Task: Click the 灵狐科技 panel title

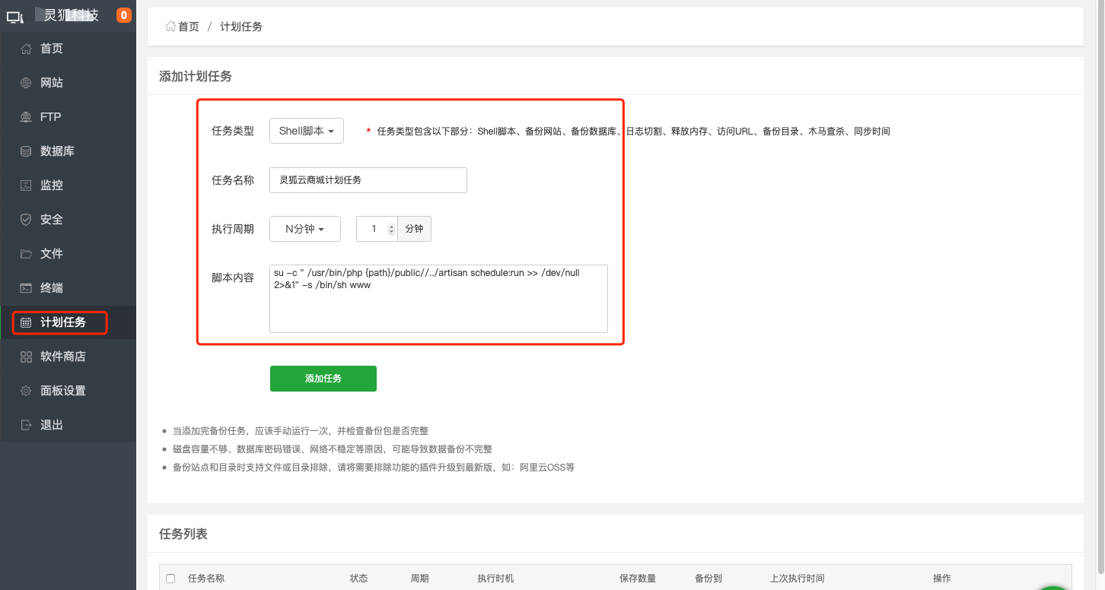Action: tap(72, 15)
